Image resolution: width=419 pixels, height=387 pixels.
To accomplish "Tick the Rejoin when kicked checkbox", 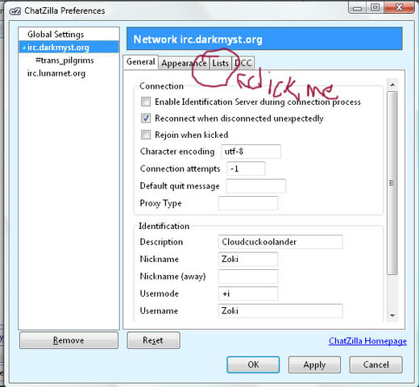I will click(x=146, y=135).
